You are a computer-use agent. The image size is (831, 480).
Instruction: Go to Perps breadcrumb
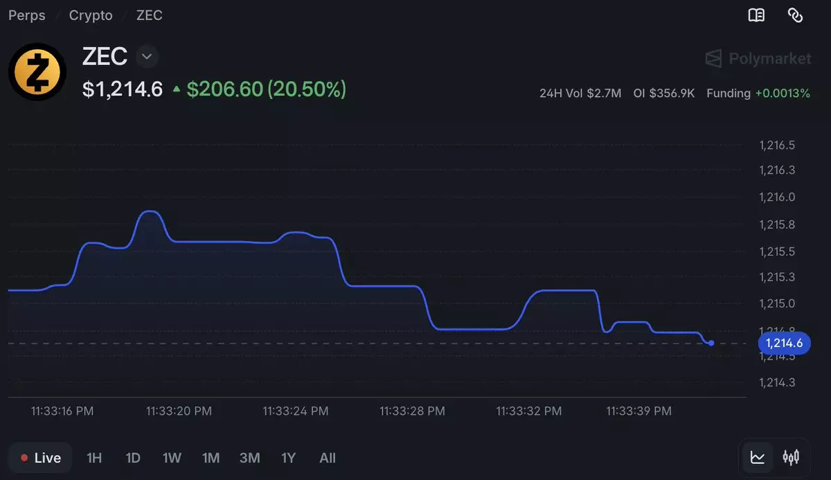[x=27, y=15]
